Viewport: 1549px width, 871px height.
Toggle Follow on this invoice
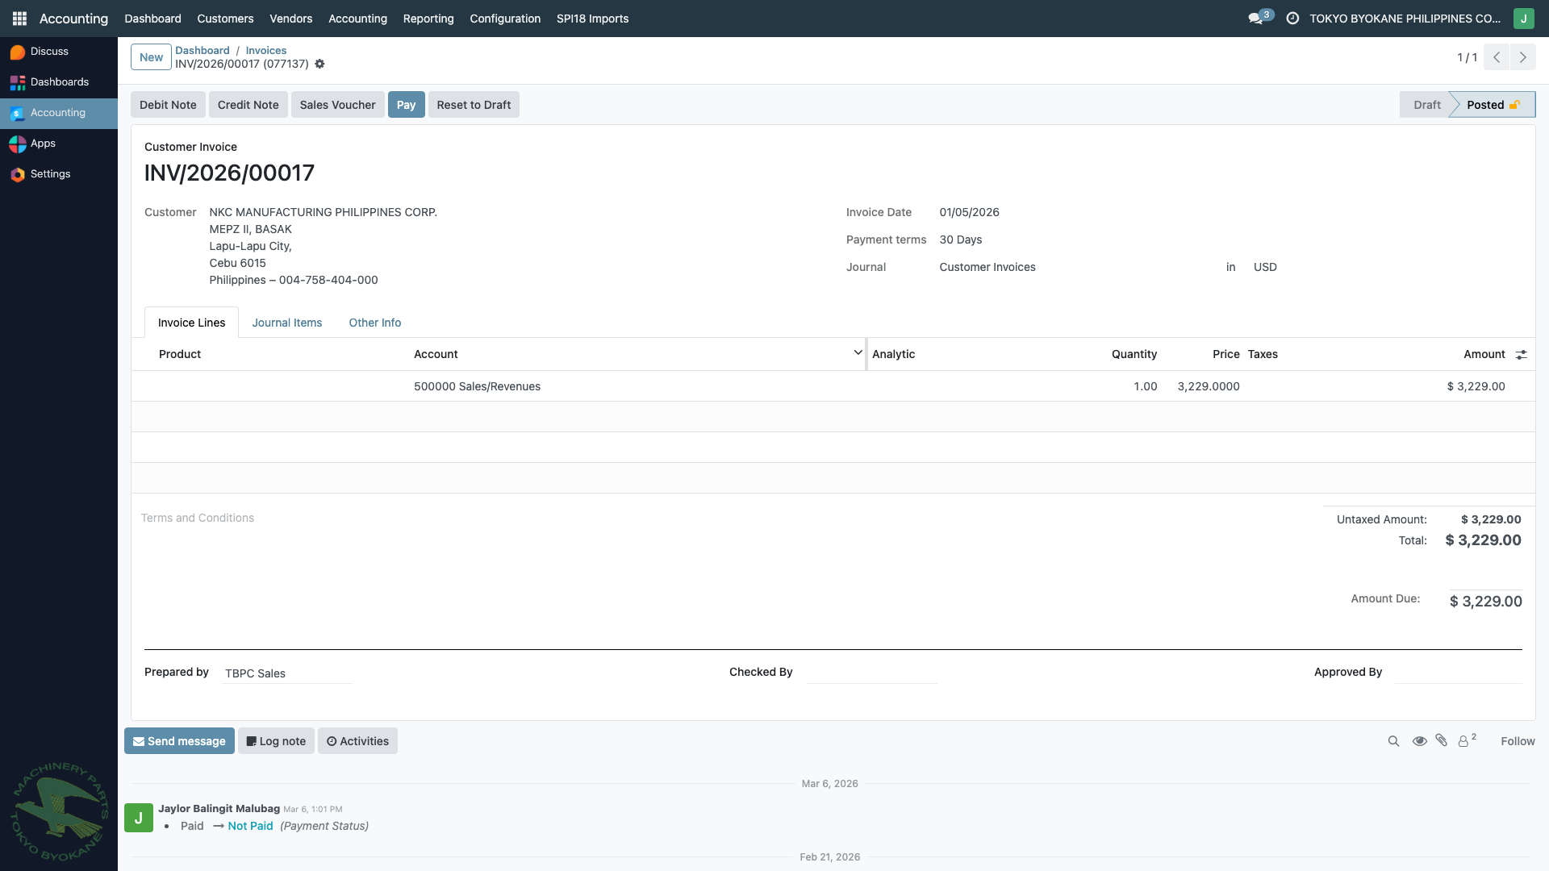tap(1518, 741)
